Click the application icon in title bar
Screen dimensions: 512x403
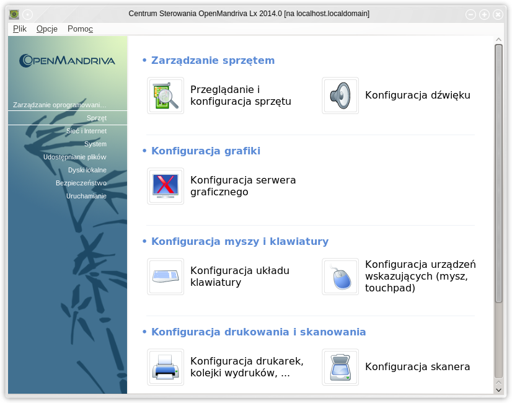(x=14, y=14)
